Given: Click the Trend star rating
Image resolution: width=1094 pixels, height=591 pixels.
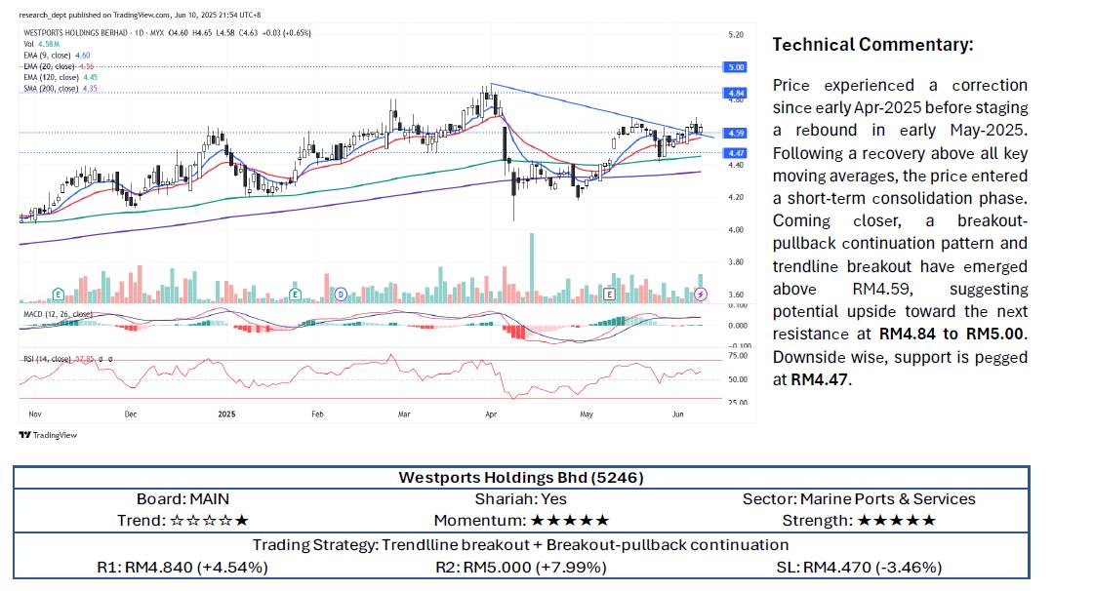Looking at the screenshot, I should tap(209, 521).
